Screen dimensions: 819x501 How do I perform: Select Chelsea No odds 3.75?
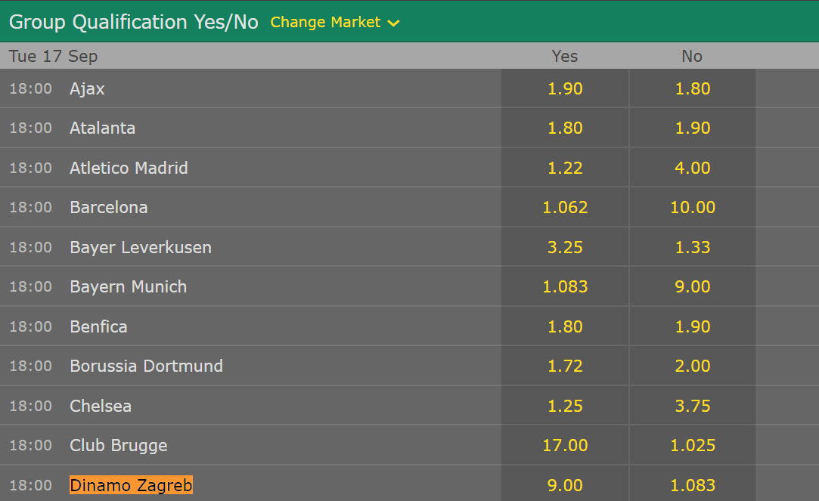692,406
